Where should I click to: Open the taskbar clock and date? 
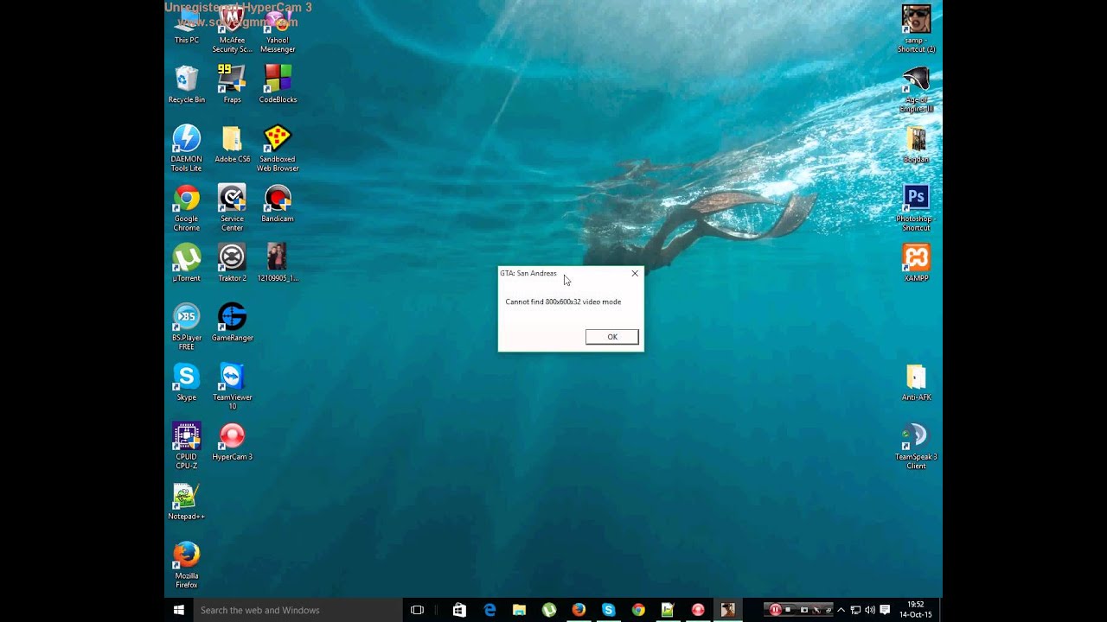click(916, 610)
